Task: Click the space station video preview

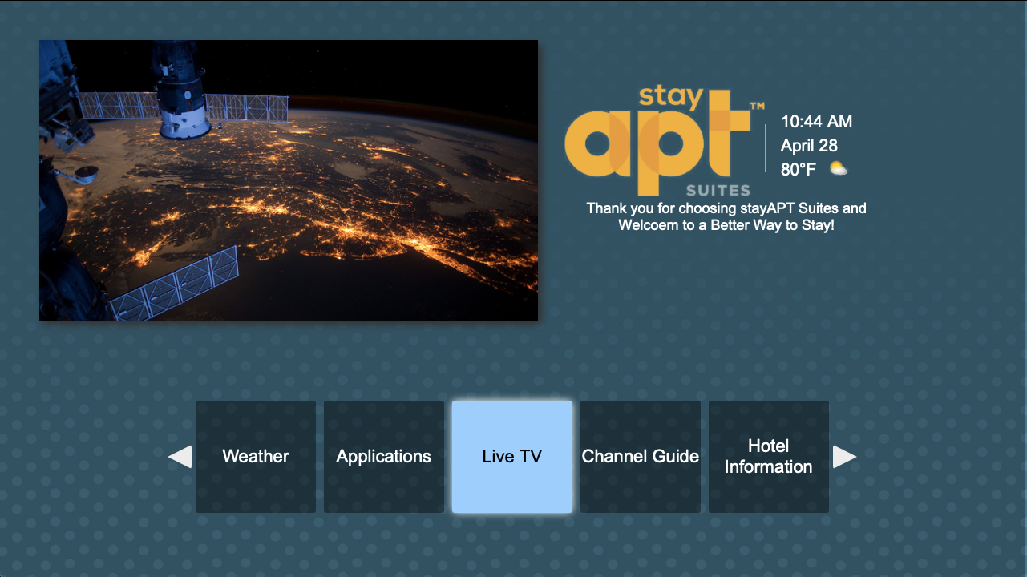Action: pyautogui.click(x=289, y=180)
